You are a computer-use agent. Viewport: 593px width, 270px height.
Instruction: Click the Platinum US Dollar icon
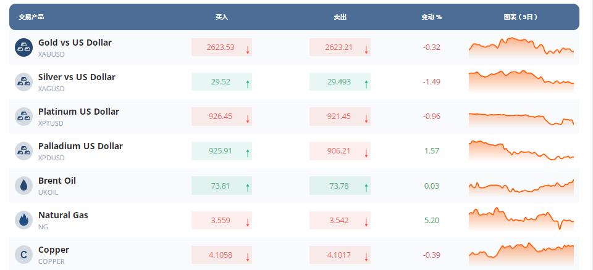pyautogui.click(x=23, y=117)
